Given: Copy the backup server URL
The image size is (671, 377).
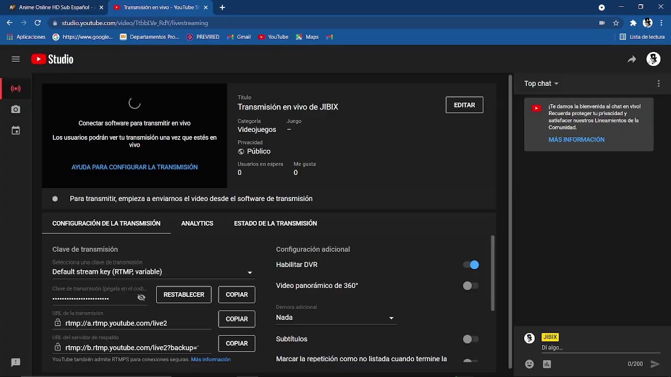Looking at the screenshot, I should coord(236,343).
